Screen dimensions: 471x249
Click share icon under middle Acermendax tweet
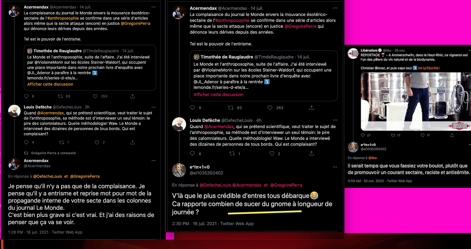311,108
